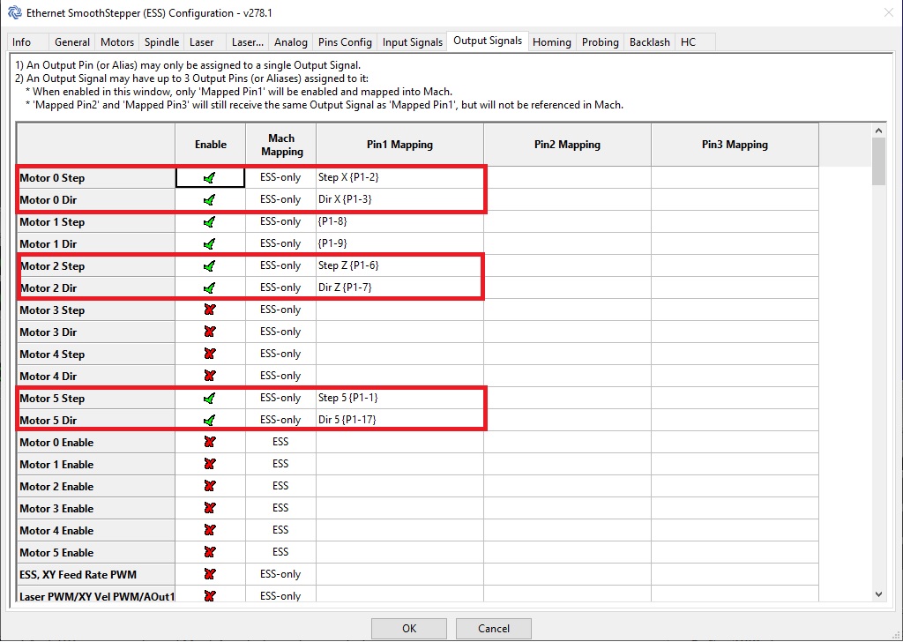Click the green check for Motor 1 Dir
The width and height of the screenshot is (903, 642).
pos(210,244)
